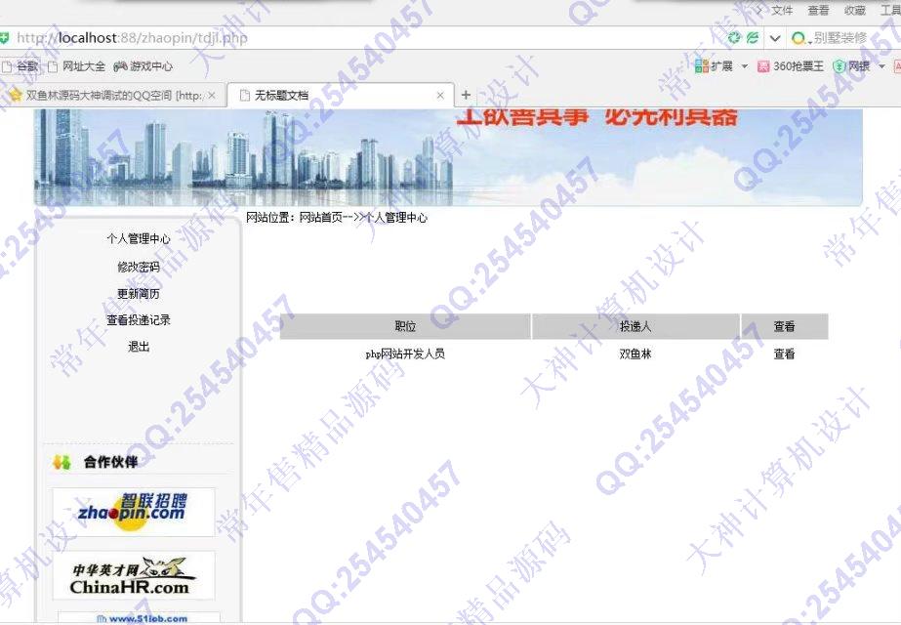Click the 双鱼林 applicant cell
The height and width of the screenshot is (625, 901).
(x=635, y=354)
